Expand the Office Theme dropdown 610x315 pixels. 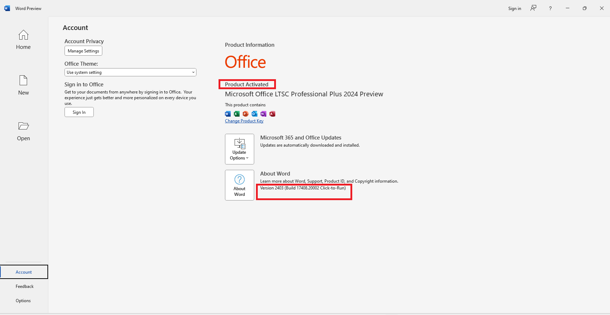tap(130, 72)
